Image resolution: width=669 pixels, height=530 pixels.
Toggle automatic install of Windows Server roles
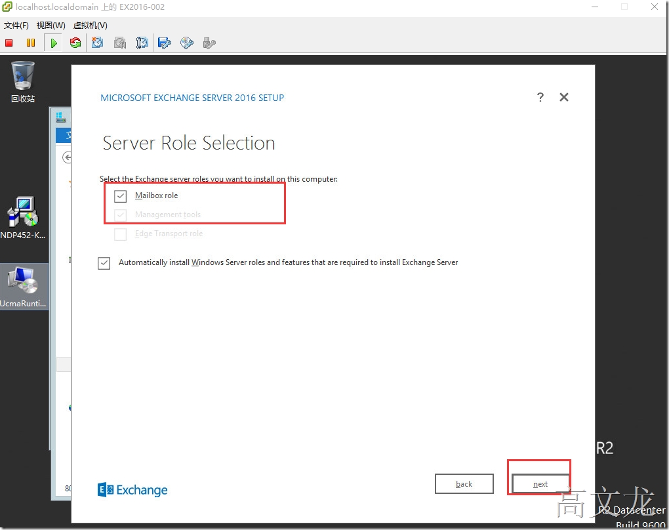tap(104, 263)
